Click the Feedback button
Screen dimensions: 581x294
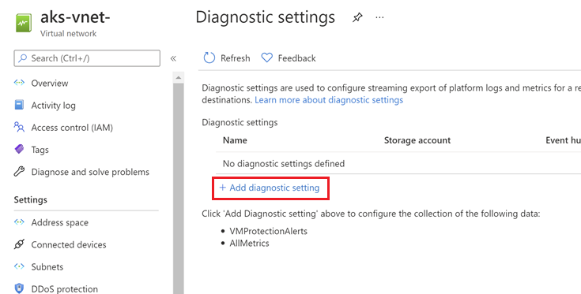pyautogui.click(x=289, y=58)
